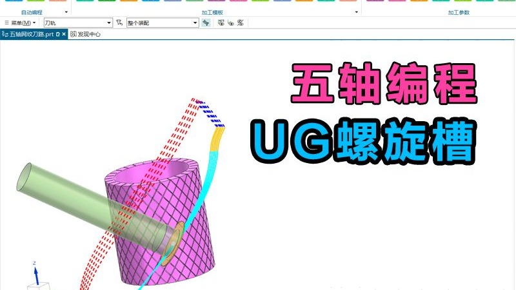516x290 pixels.
Task: Open the 发现中心 tab
Action: click(85, 34)
